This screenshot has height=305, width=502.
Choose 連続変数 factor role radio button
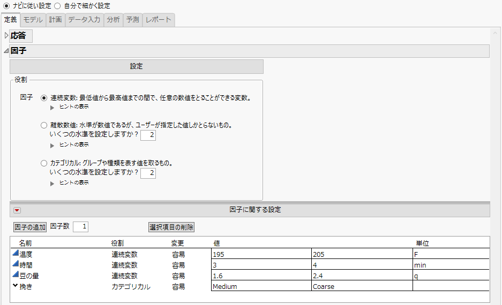[x=44, y=98]
